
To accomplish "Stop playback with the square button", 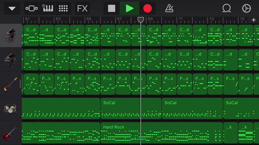I will pos(112,8).
